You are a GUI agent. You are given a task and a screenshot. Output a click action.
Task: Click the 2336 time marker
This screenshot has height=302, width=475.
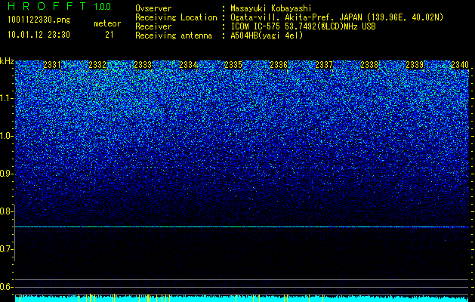(279, 65)
